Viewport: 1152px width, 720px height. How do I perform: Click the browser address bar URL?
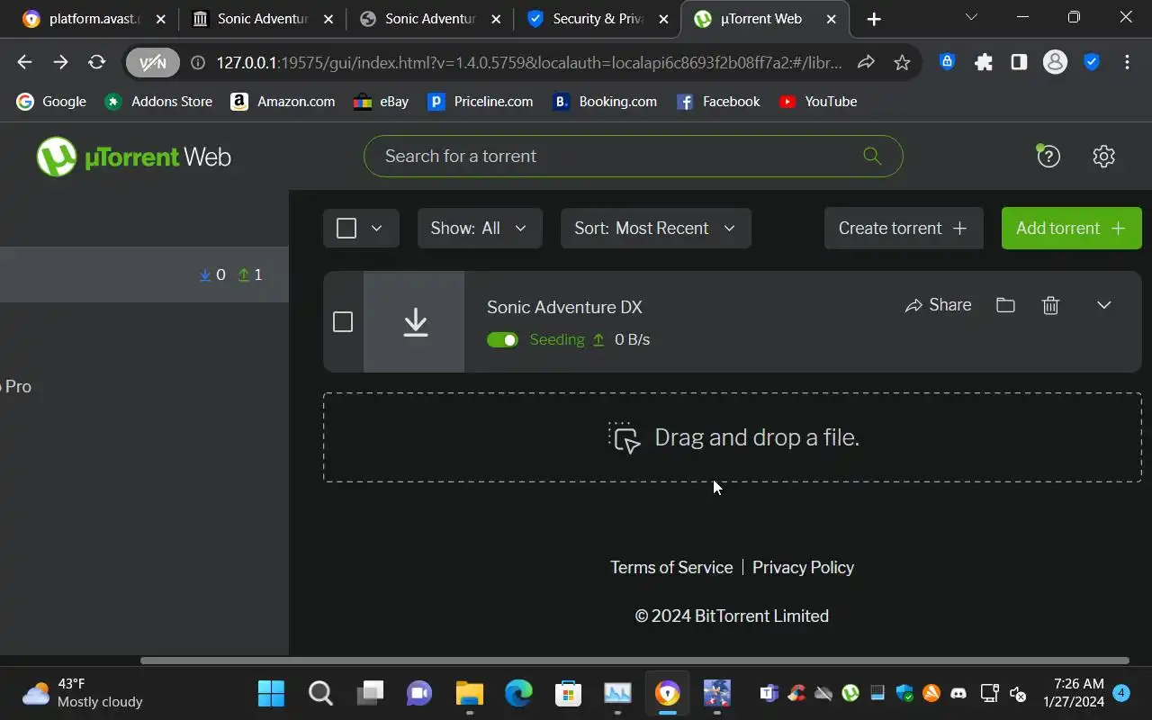(528, 62)
